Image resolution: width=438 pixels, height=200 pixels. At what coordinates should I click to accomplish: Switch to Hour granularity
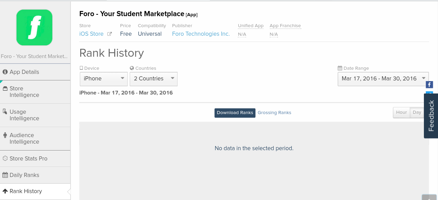pyautogui.click(x=402, y=112)
